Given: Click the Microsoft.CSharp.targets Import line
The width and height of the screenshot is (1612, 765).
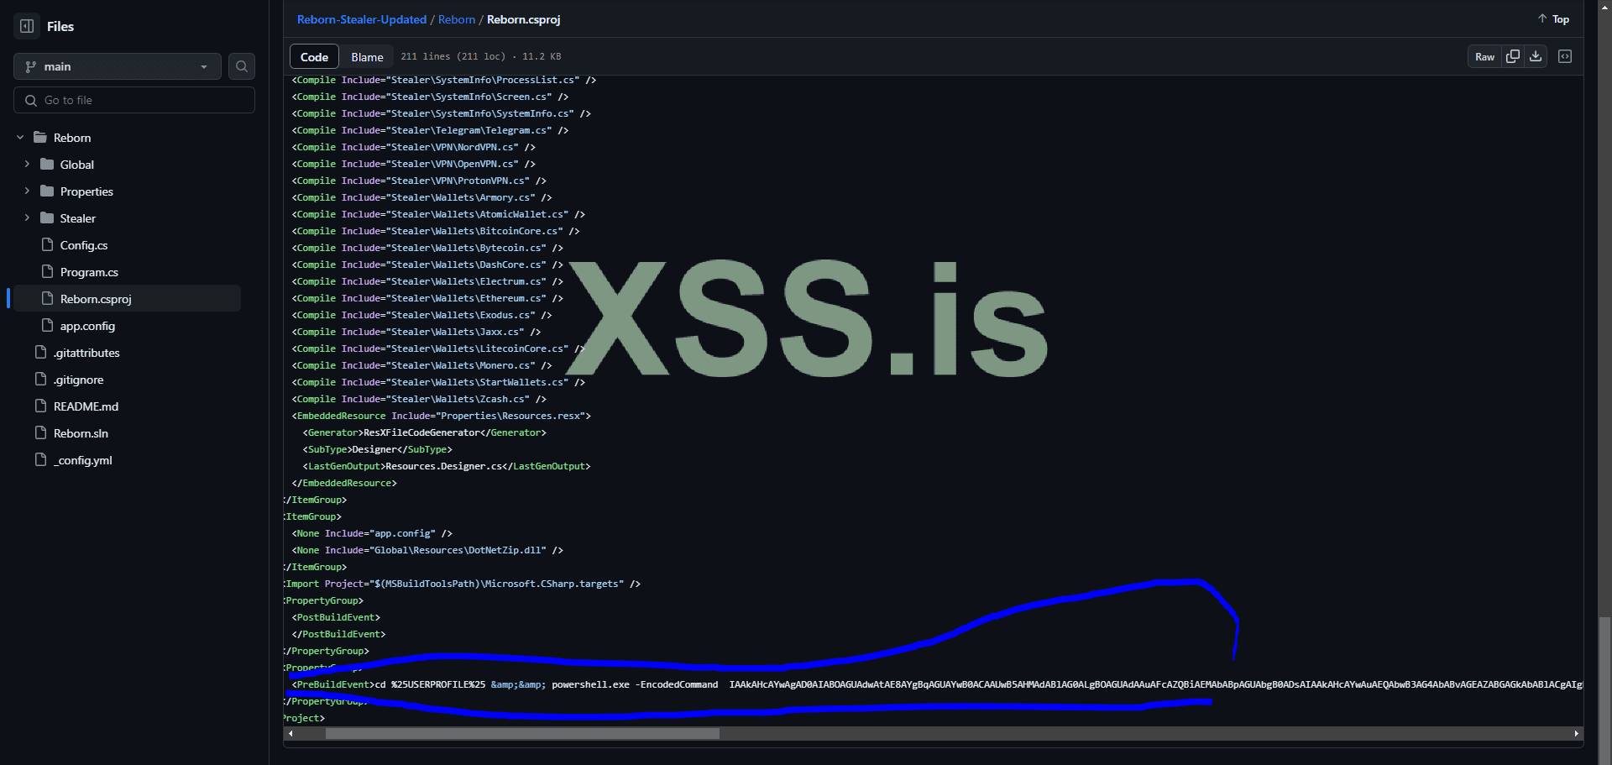Looking at the screenshot, I should click(x=463, y=584).
